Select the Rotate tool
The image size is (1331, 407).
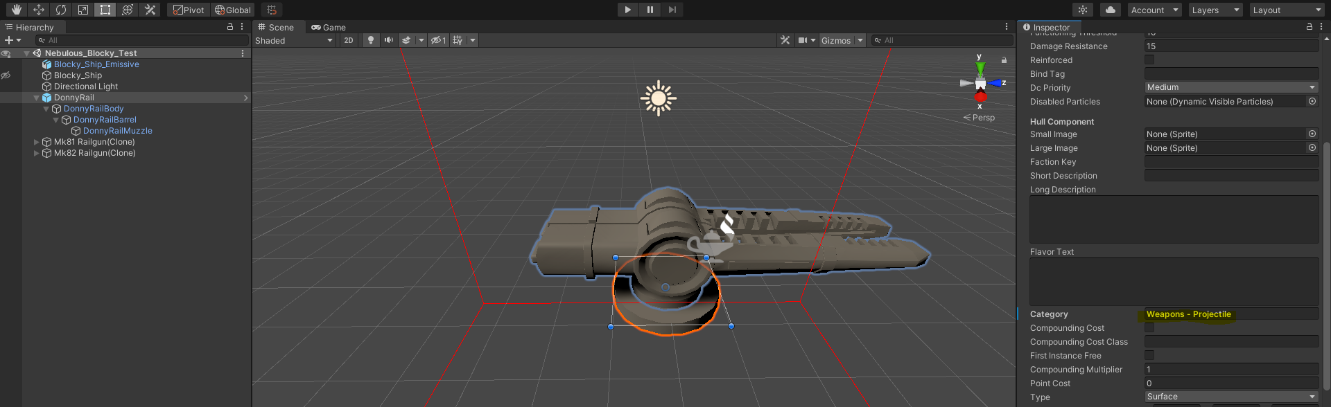tap(60, 10)
